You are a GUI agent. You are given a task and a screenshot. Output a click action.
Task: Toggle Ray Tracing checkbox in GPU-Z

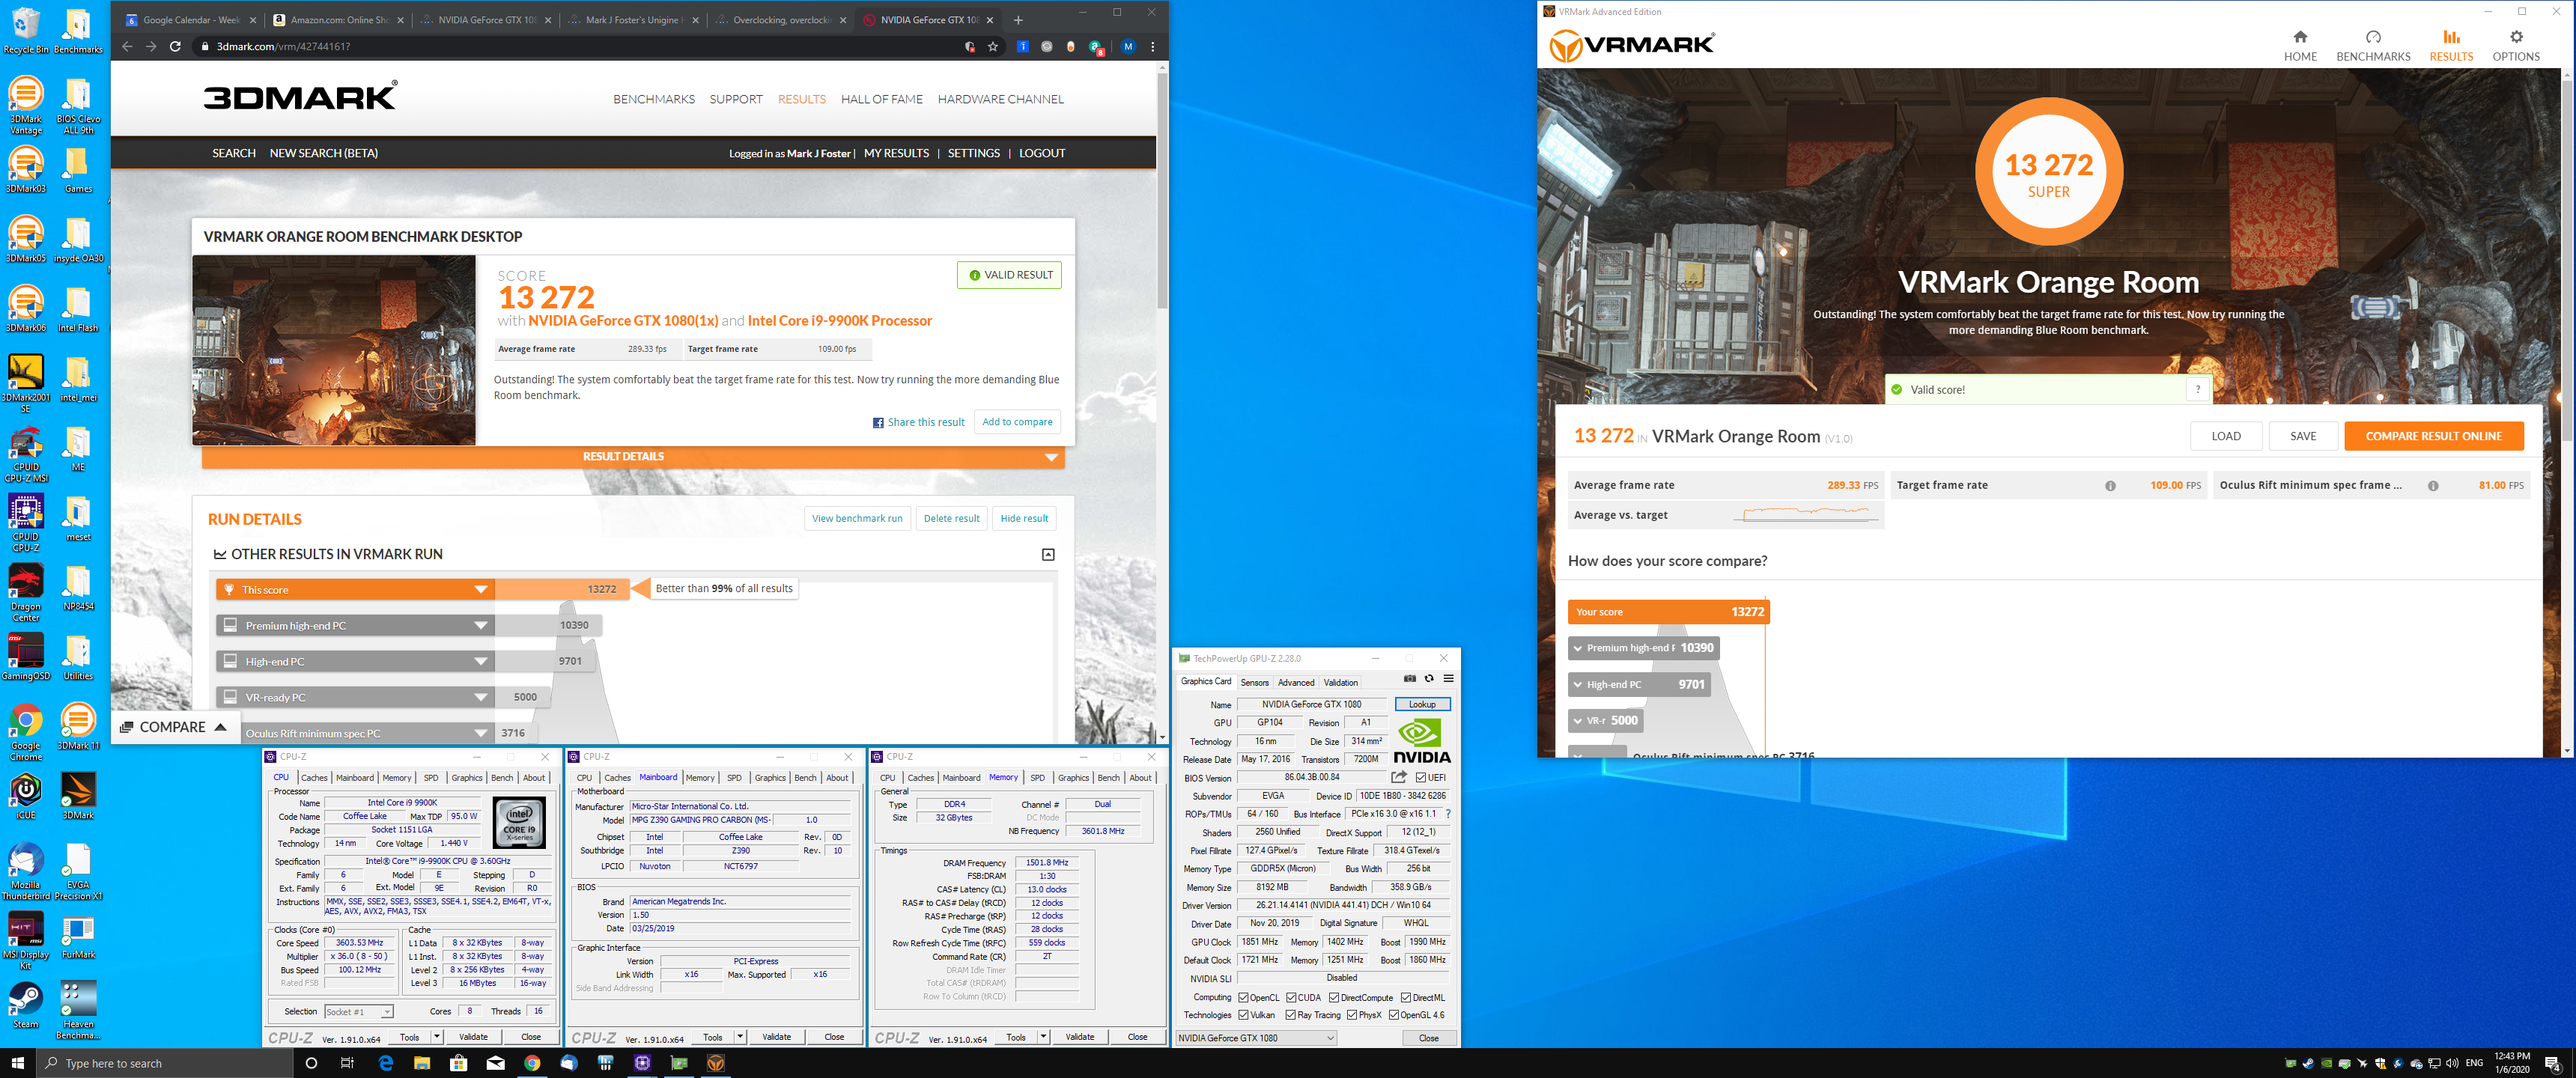coord(1291,1015)
